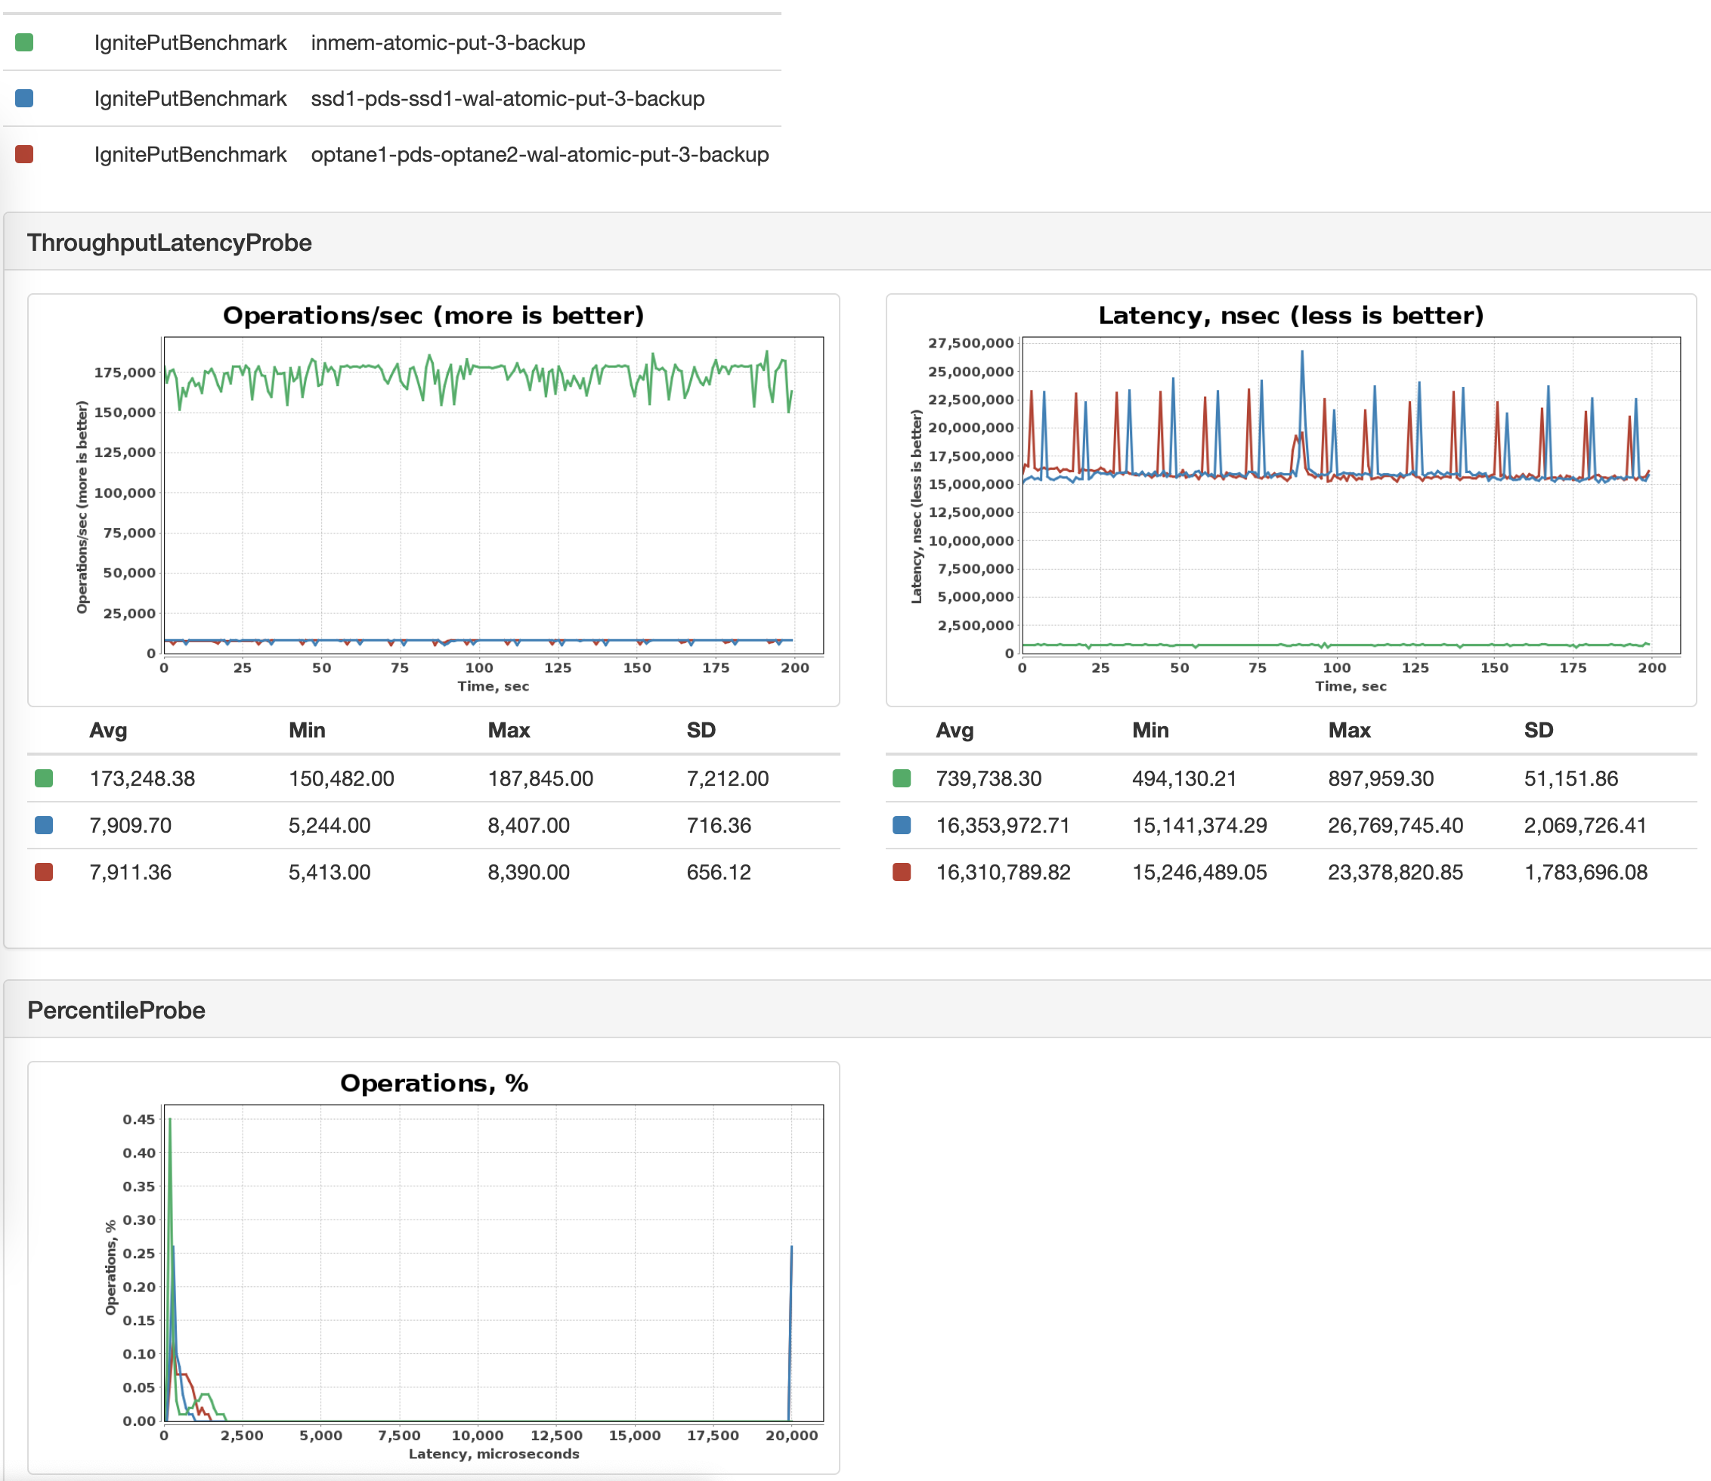Image resolution: width=1711 pixels, height=1481 pixels.
Task: Select the blue marker in Operations/sec table
Action: click(x=44, y=825)
